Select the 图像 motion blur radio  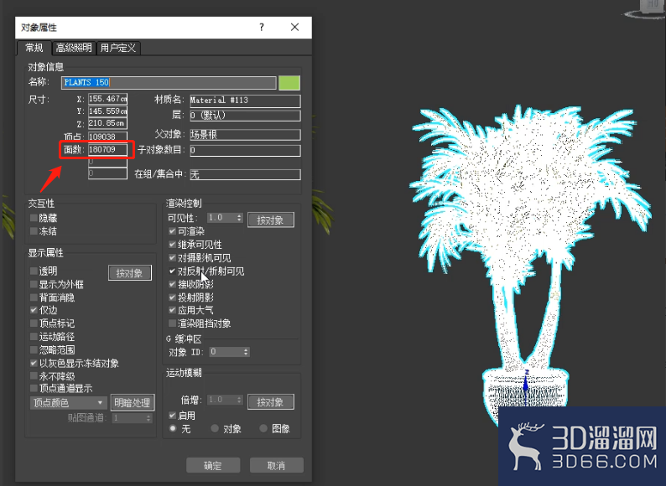(x=263, y=428)
